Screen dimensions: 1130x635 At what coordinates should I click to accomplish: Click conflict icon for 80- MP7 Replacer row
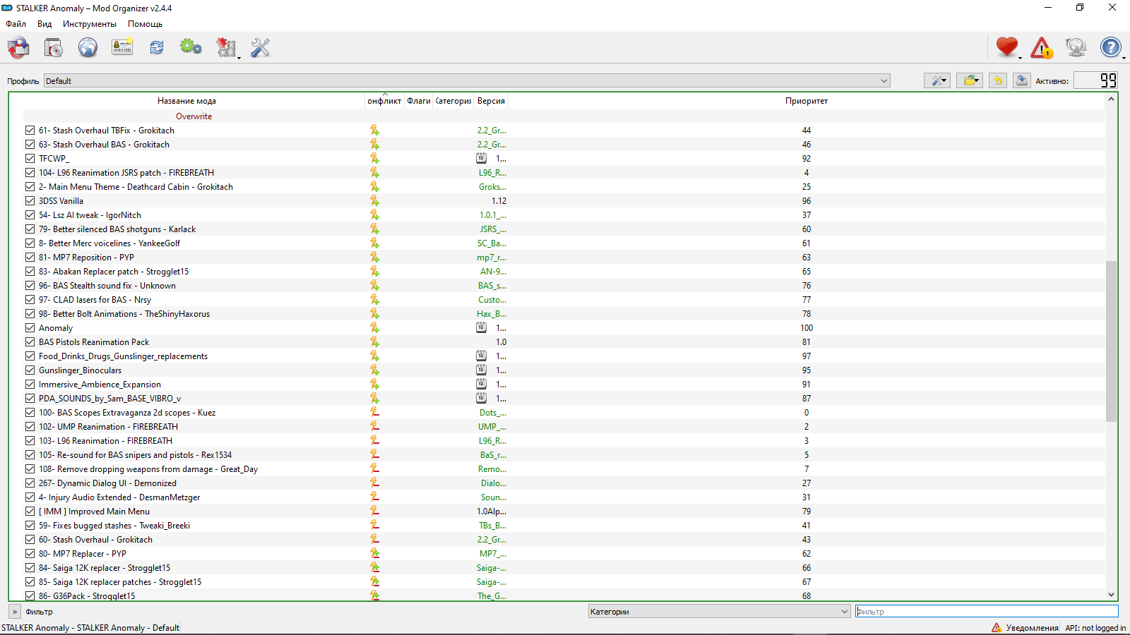point(374,553)
